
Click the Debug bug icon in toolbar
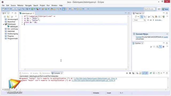27,9
